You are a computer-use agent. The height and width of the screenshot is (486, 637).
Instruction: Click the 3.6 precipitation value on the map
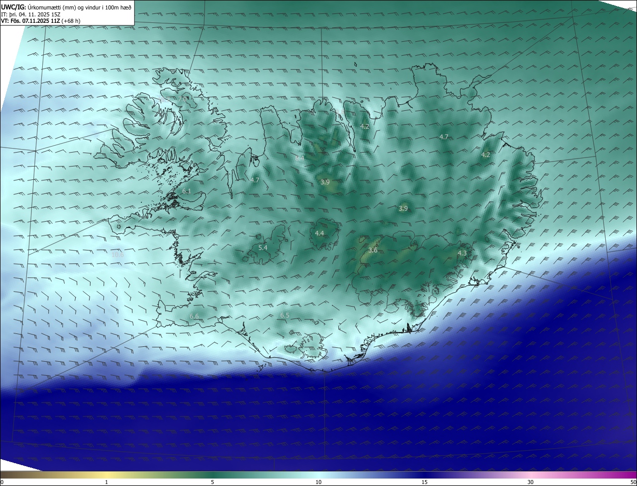tap(372, 250)
